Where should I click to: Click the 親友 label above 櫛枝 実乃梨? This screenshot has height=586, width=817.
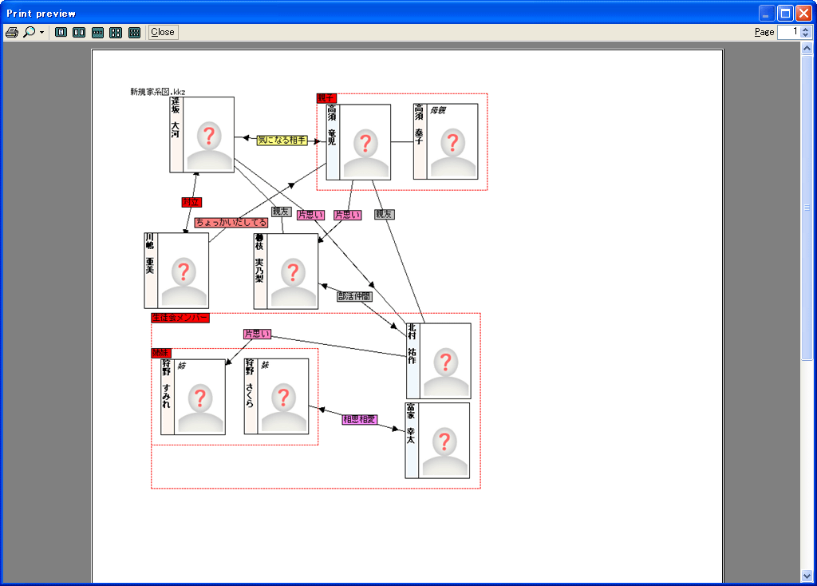(282, 212)
